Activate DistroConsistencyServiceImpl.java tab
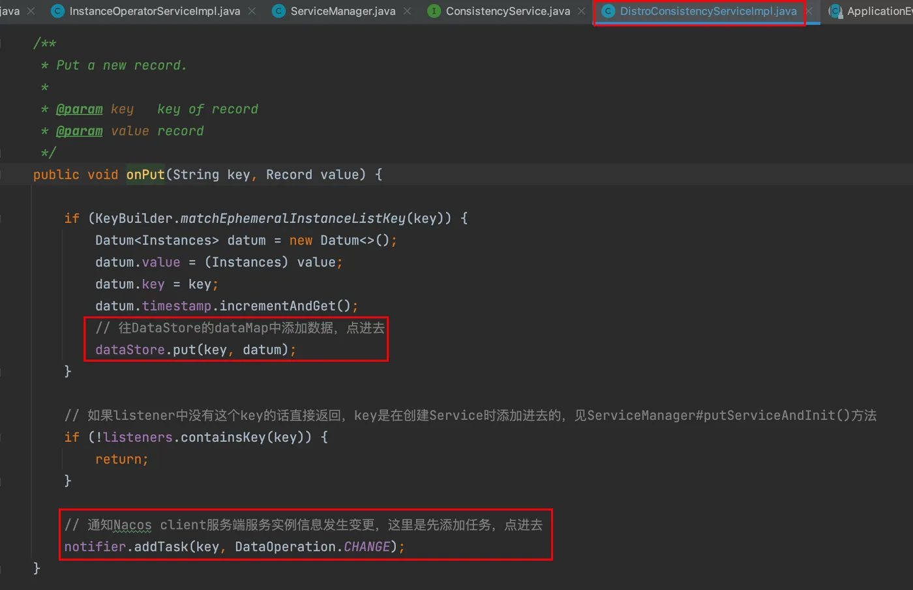Image resolution: width=913 pixels, height=590 pixels. pos(708,11)
